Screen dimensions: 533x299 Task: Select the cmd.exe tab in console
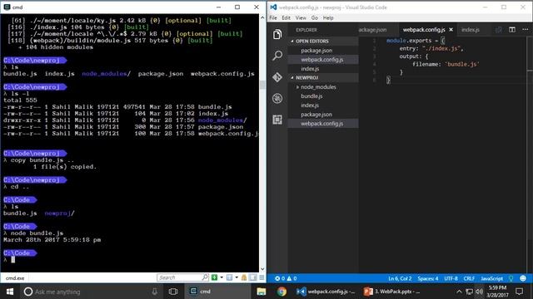[15, 278]
